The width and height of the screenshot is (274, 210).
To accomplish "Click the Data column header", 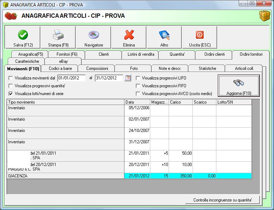I will coord(137,102).
